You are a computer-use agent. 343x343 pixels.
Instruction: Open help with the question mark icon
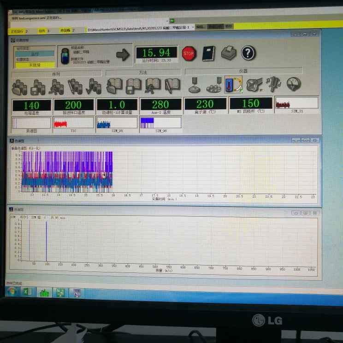click(248, 53)
